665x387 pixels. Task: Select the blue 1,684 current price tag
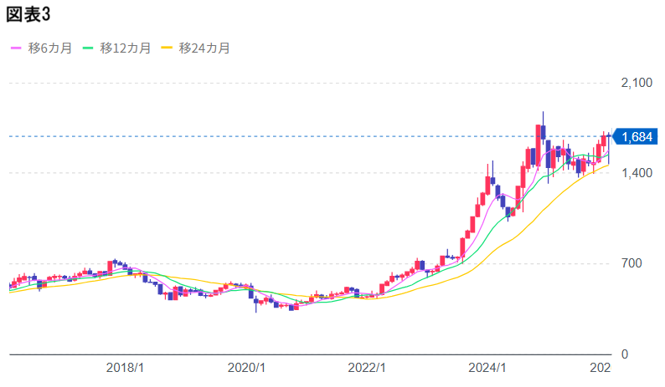636,136
